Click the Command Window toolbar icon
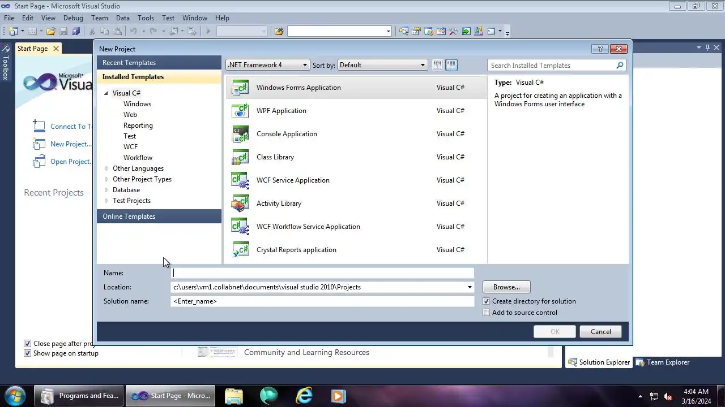 pyautogui.click(x=491, y=32)
